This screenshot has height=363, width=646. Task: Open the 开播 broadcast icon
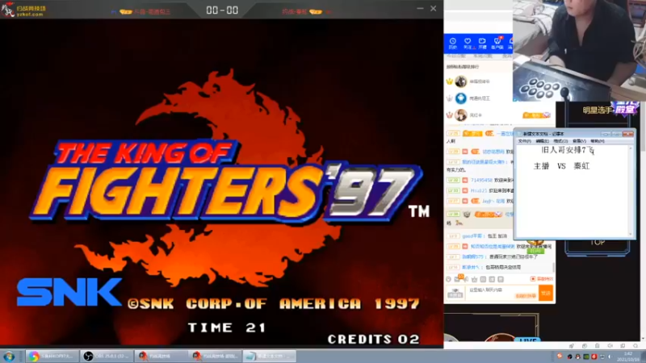pyautogui.click(x=482, y=44)
